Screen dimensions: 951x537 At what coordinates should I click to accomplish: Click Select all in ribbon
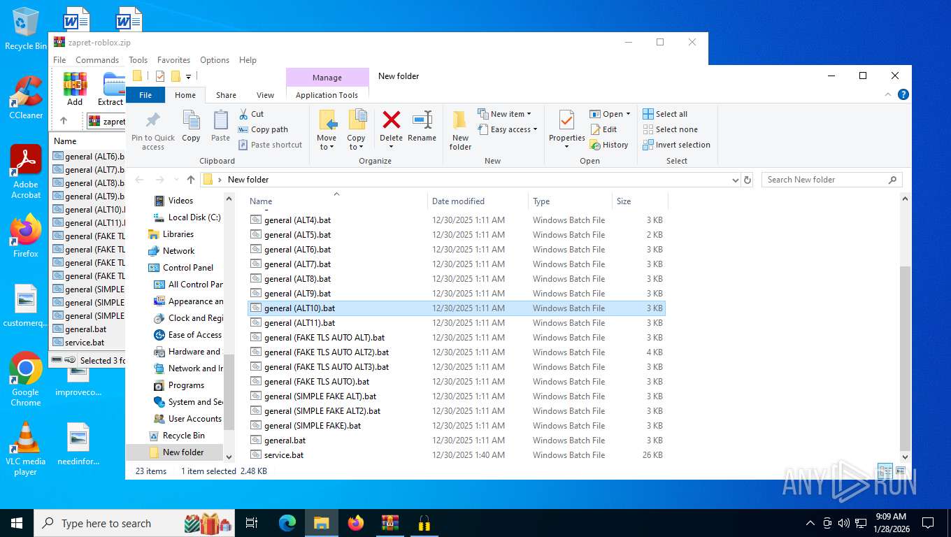pyautogui.click(x=665, y=114)
